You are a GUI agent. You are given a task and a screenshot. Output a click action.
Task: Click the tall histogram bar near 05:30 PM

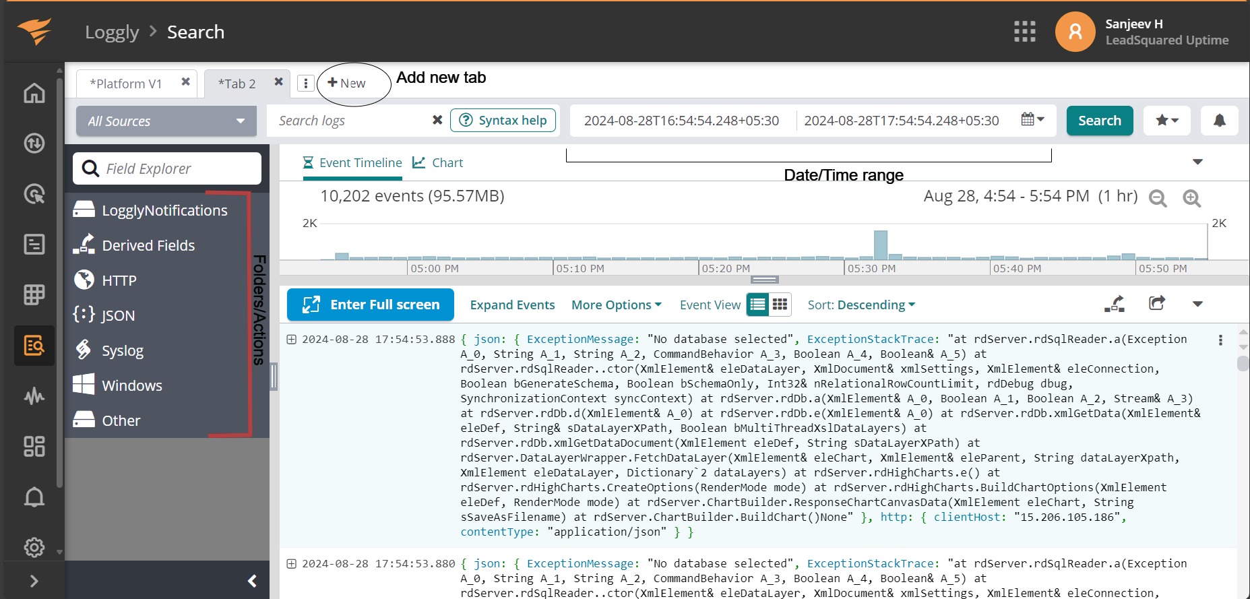click(881, 245)
